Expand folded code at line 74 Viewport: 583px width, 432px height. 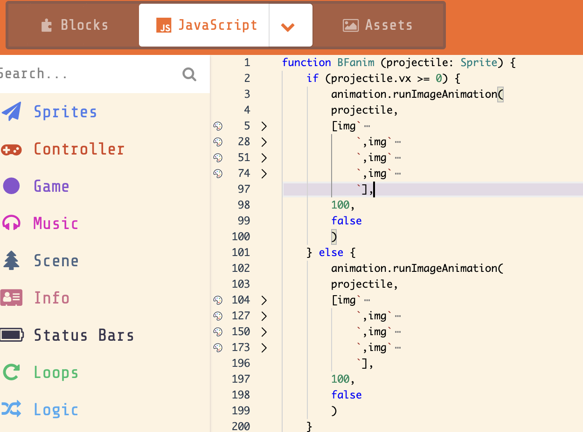(264, 174)
